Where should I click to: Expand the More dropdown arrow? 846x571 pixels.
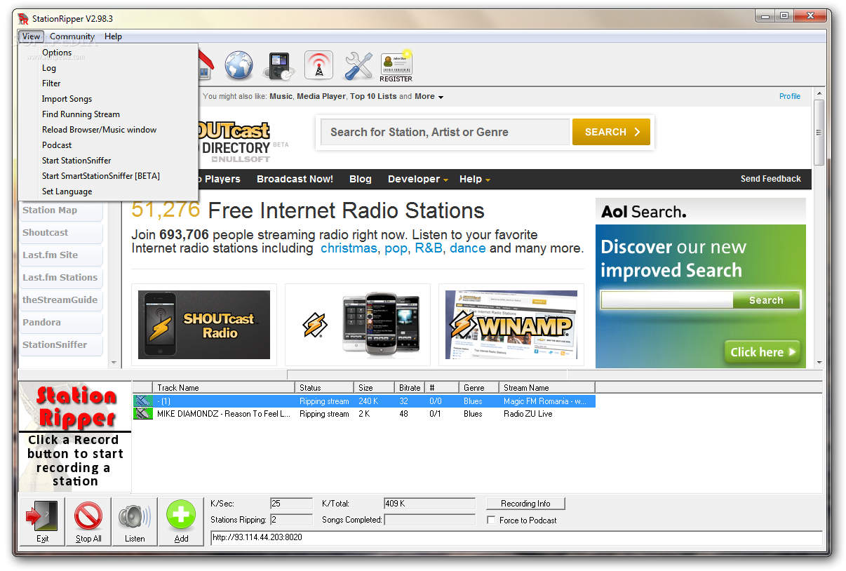click(441, 97)
